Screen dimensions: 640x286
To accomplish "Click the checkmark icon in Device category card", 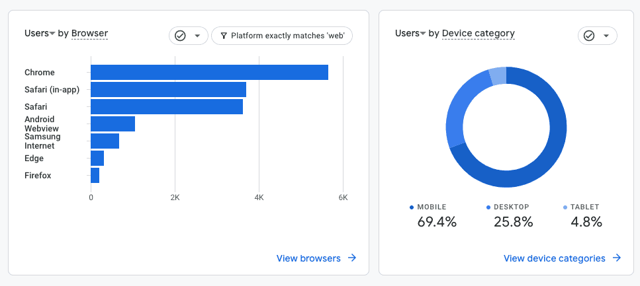I will (x=589, y=36).
